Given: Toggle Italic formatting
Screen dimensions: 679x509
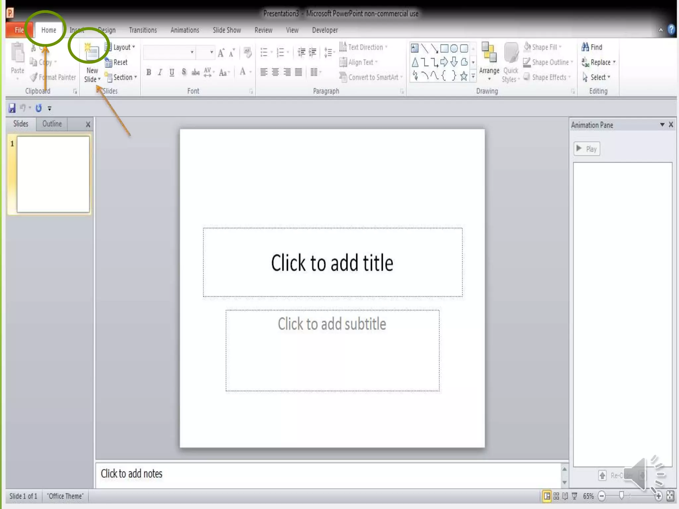Looking at the screenshot, I should pyautogui.click(x=160, y=72).
